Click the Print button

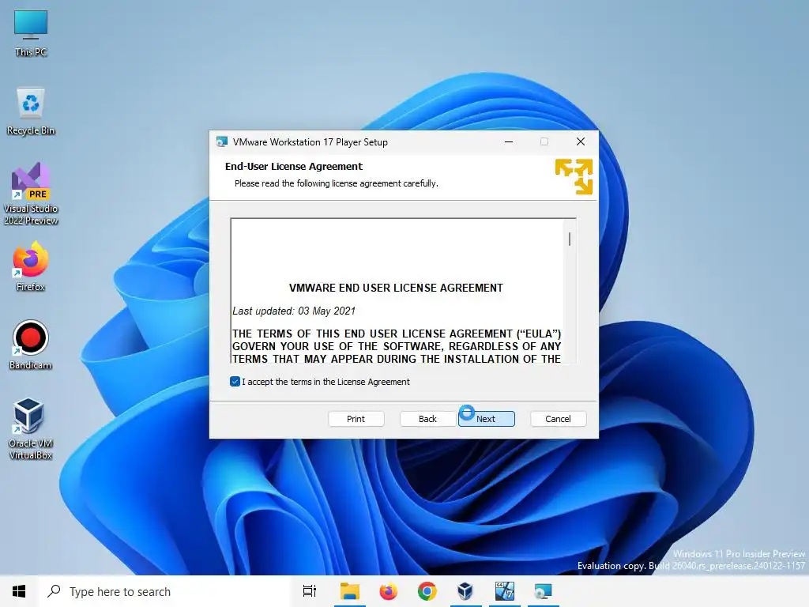point(356,419)
